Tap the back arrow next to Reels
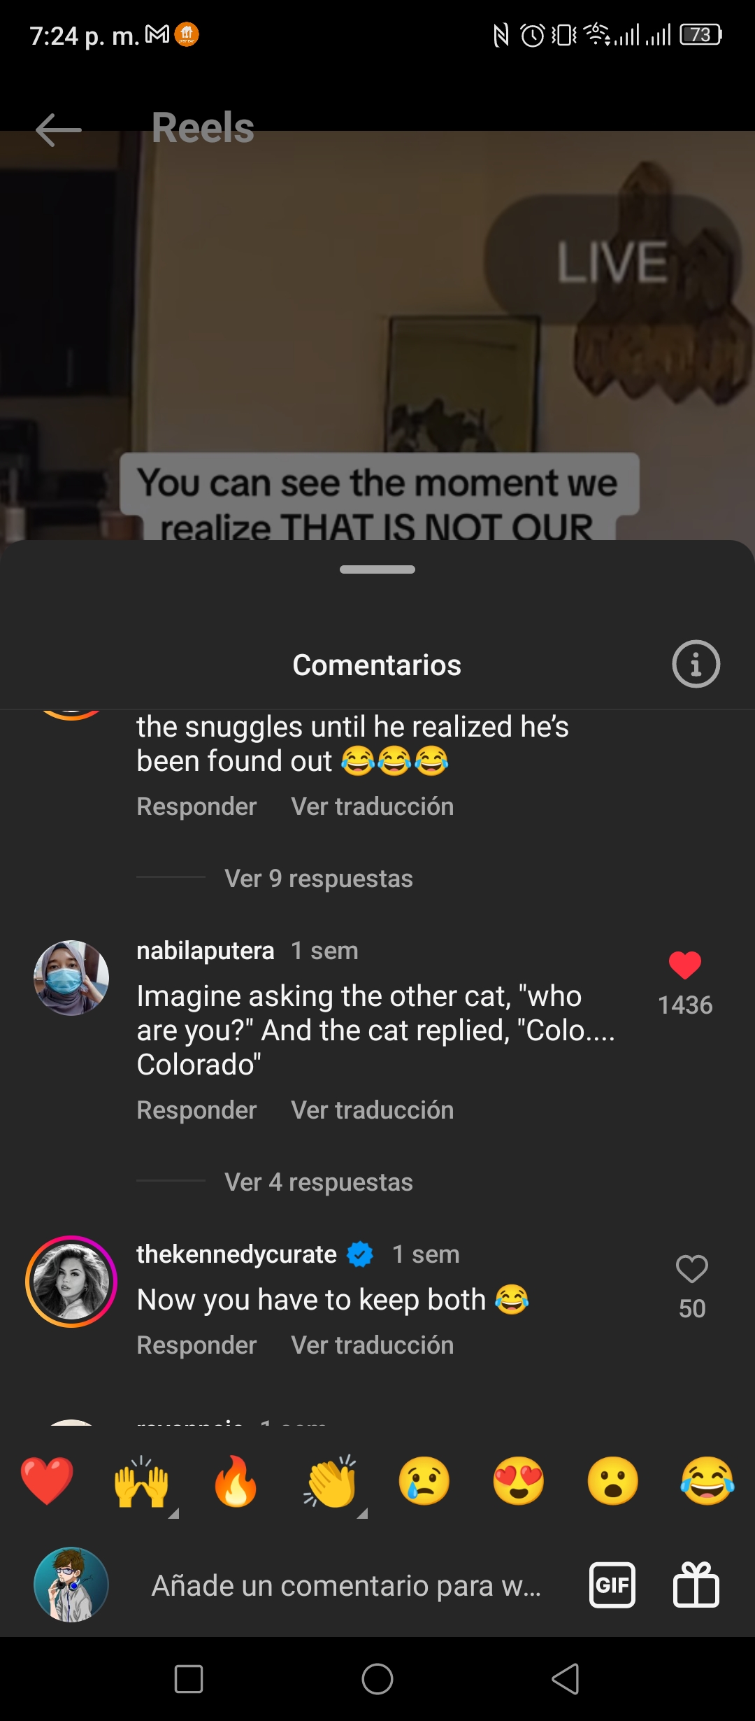Viewport: 755px width, 1721px height. [x=59, y=130]
